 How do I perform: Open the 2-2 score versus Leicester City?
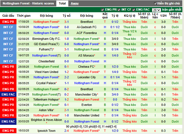pos(67,77)
